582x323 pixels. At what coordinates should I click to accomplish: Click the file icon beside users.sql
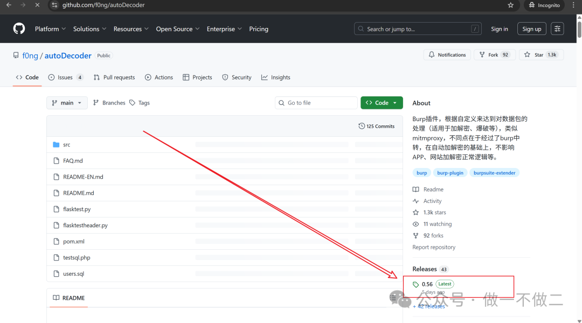pyautogui.click(x=56, y=273)
